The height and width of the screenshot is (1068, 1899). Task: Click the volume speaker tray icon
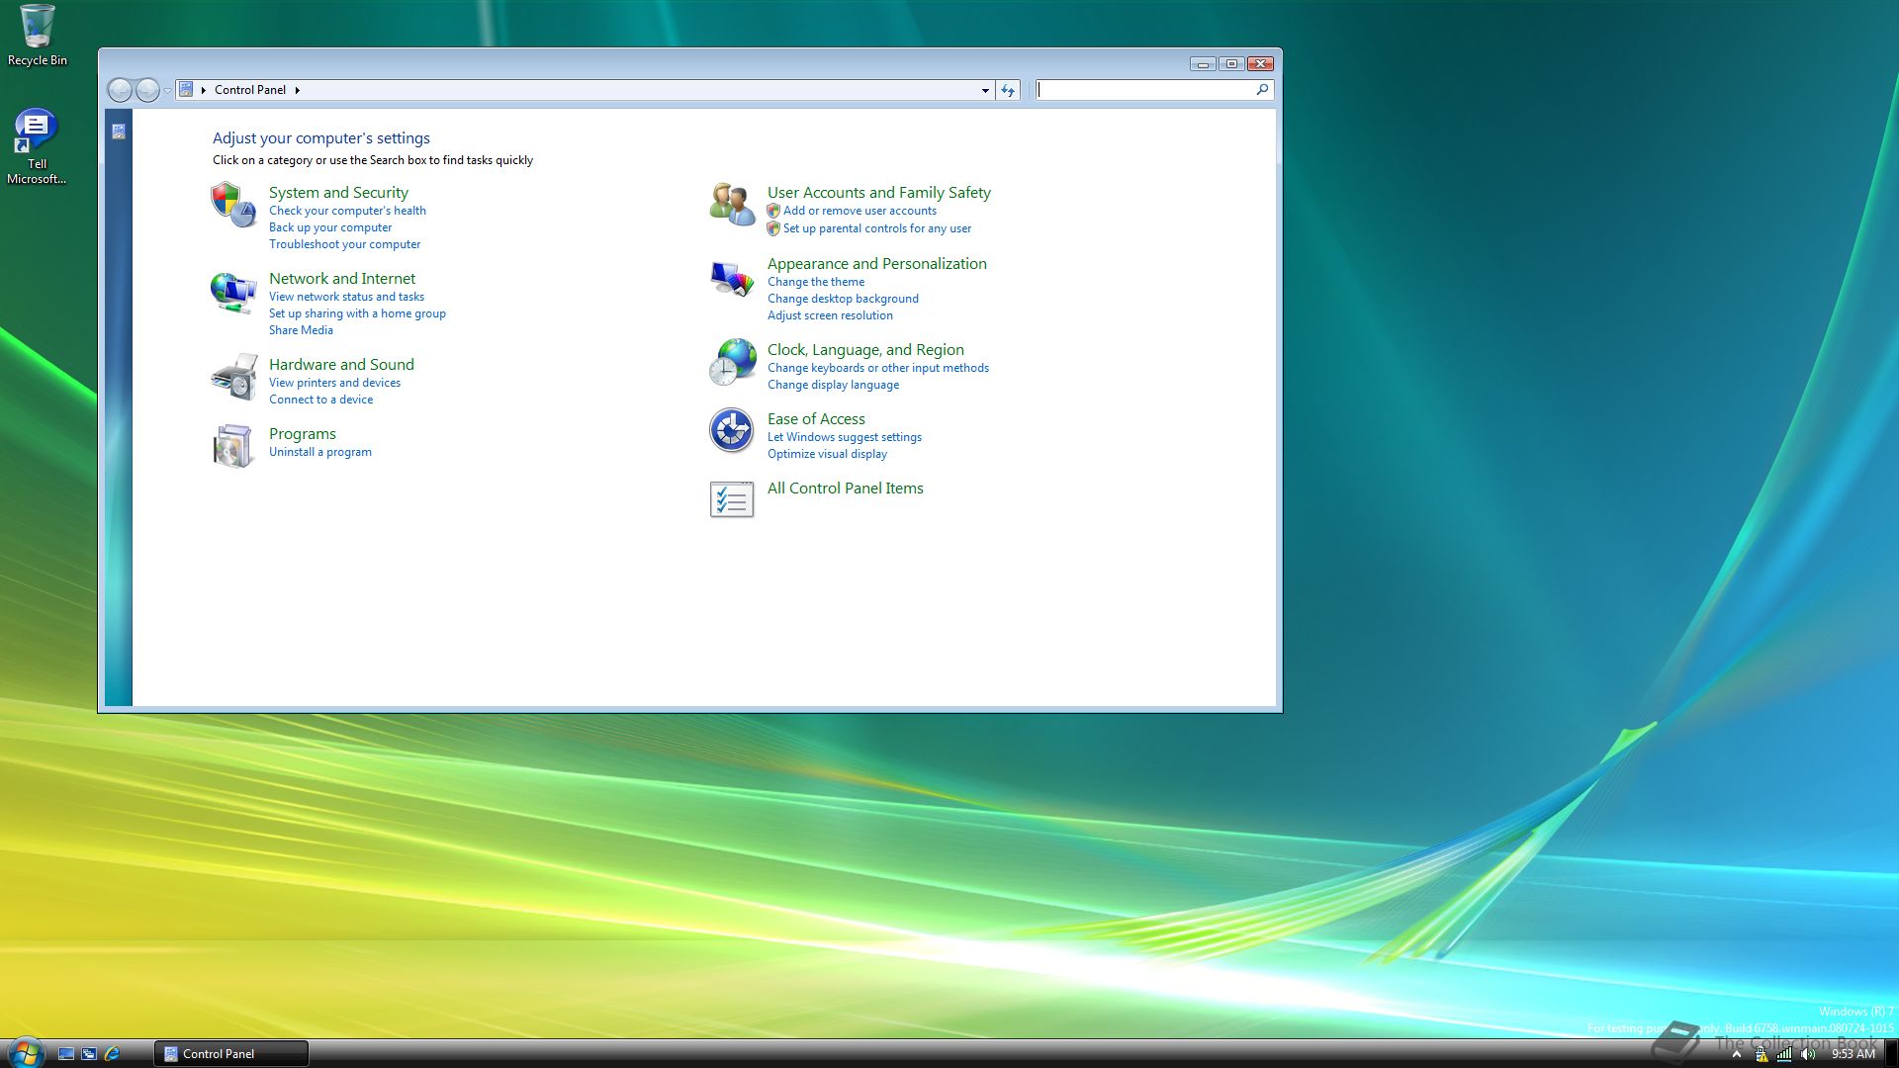pos(1809,1054)
